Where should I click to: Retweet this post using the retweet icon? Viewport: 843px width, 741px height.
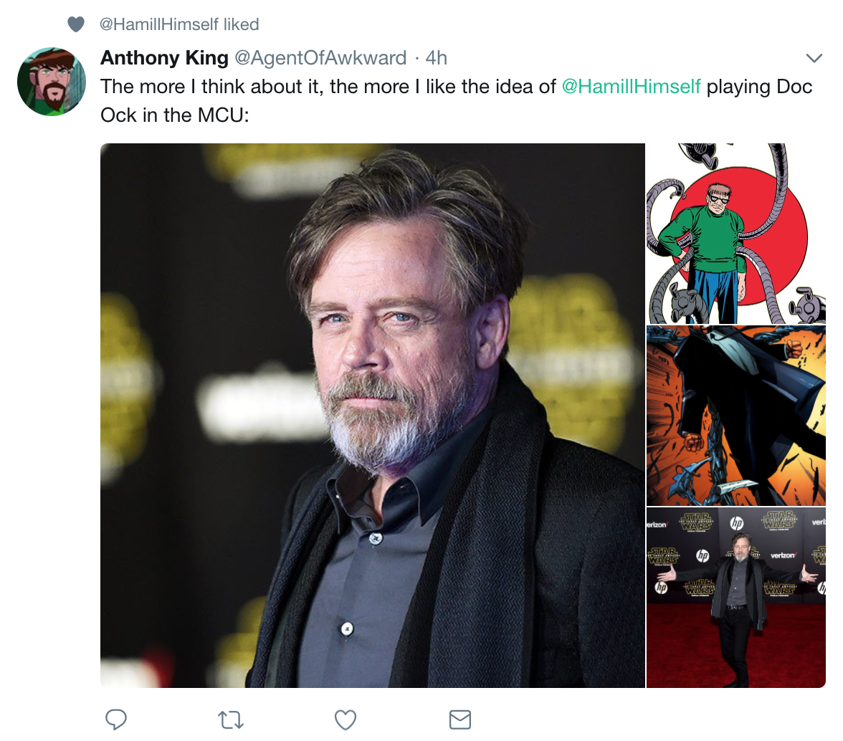click(230, 719)
